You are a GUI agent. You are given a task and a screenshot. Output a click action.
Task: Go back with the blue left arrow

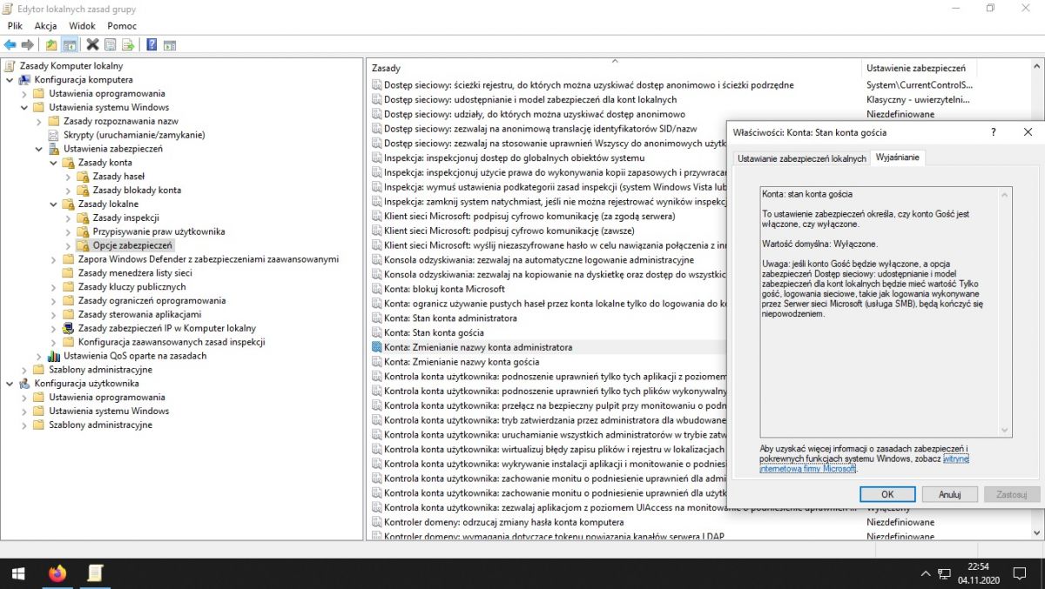10,44
